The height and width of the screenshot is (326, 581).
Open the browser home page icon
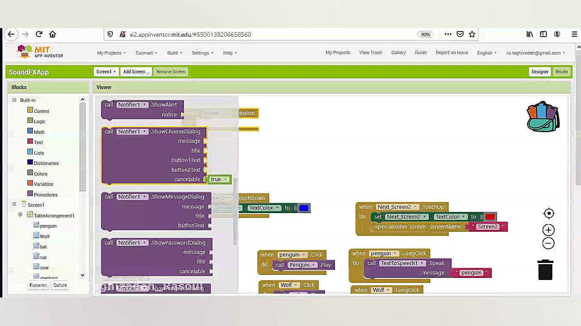tap(53, 34)
